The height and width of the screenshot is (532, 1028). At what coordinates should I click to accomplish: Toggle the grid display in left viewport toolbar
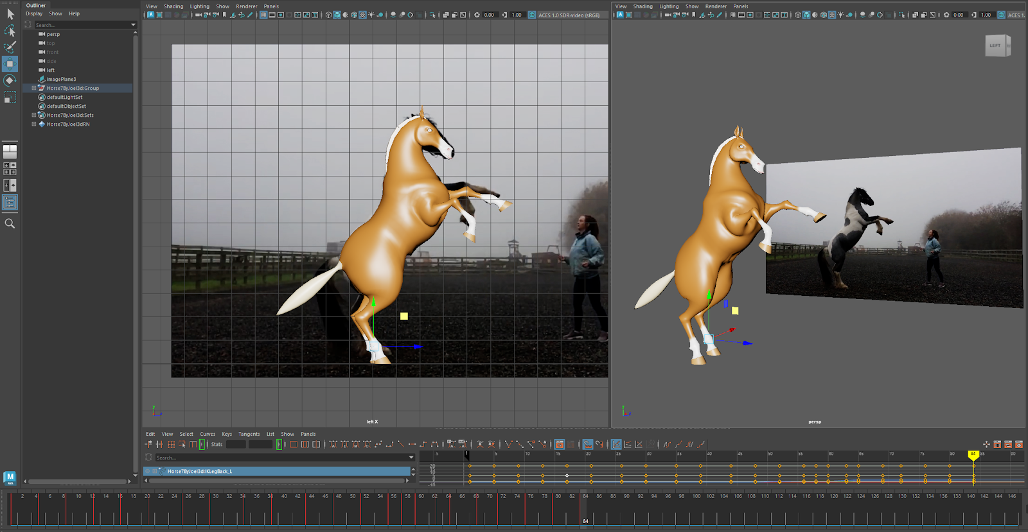pyautogui.click(x=263, y=15)
